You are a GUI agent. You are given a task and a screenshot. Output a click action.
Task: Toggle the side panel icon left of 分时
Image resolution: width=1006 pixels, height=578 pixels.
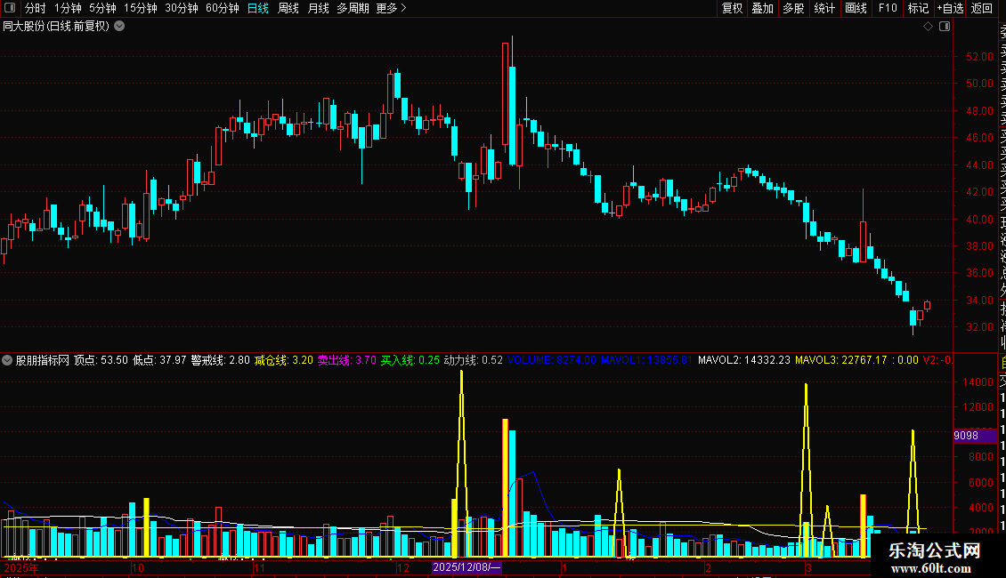click(10, 8)
